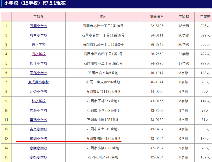Image resolution: width=212 pixels, height=162 pixels.
Task: Click the 電話番号 column header
Action: click(x=157, y=16)
